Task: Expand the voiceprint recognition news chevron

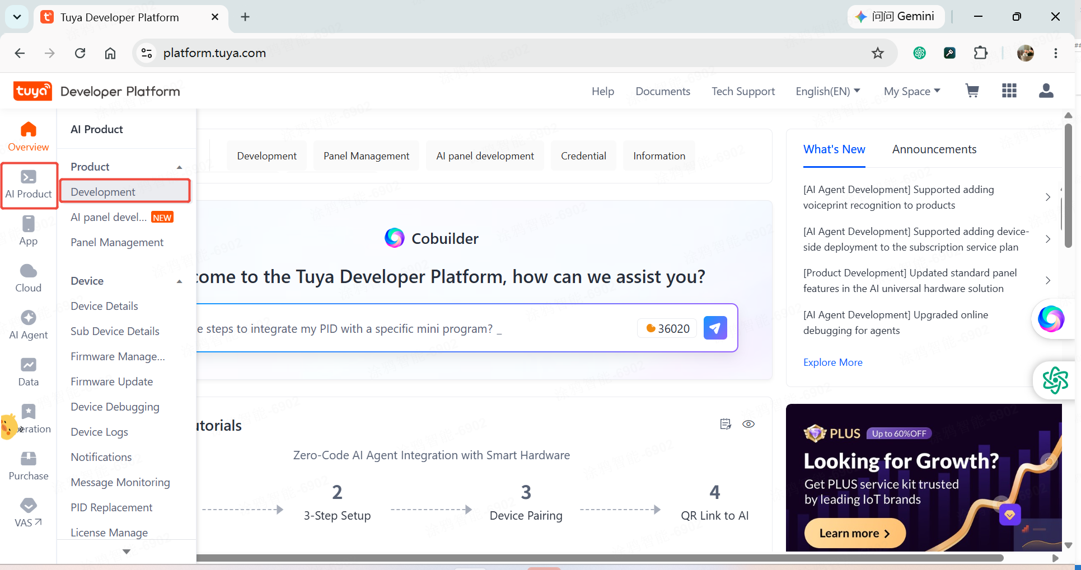Action: tap(1047, 197)
